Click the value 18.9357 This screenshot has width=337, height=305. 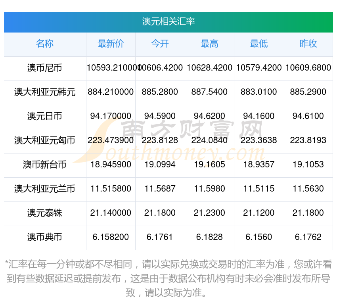coord(259,165)
